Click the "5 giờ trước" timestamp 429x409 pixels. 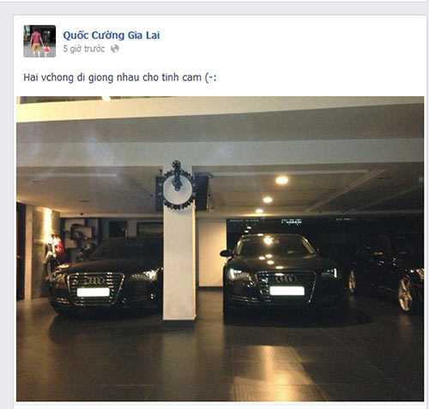tap(84, 49)
